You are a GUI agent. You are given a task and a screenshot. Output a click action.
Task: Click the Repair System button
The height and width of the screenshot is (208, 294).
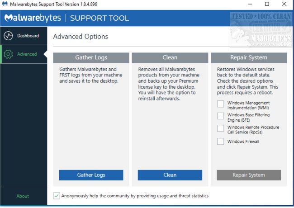pos(249,175)
